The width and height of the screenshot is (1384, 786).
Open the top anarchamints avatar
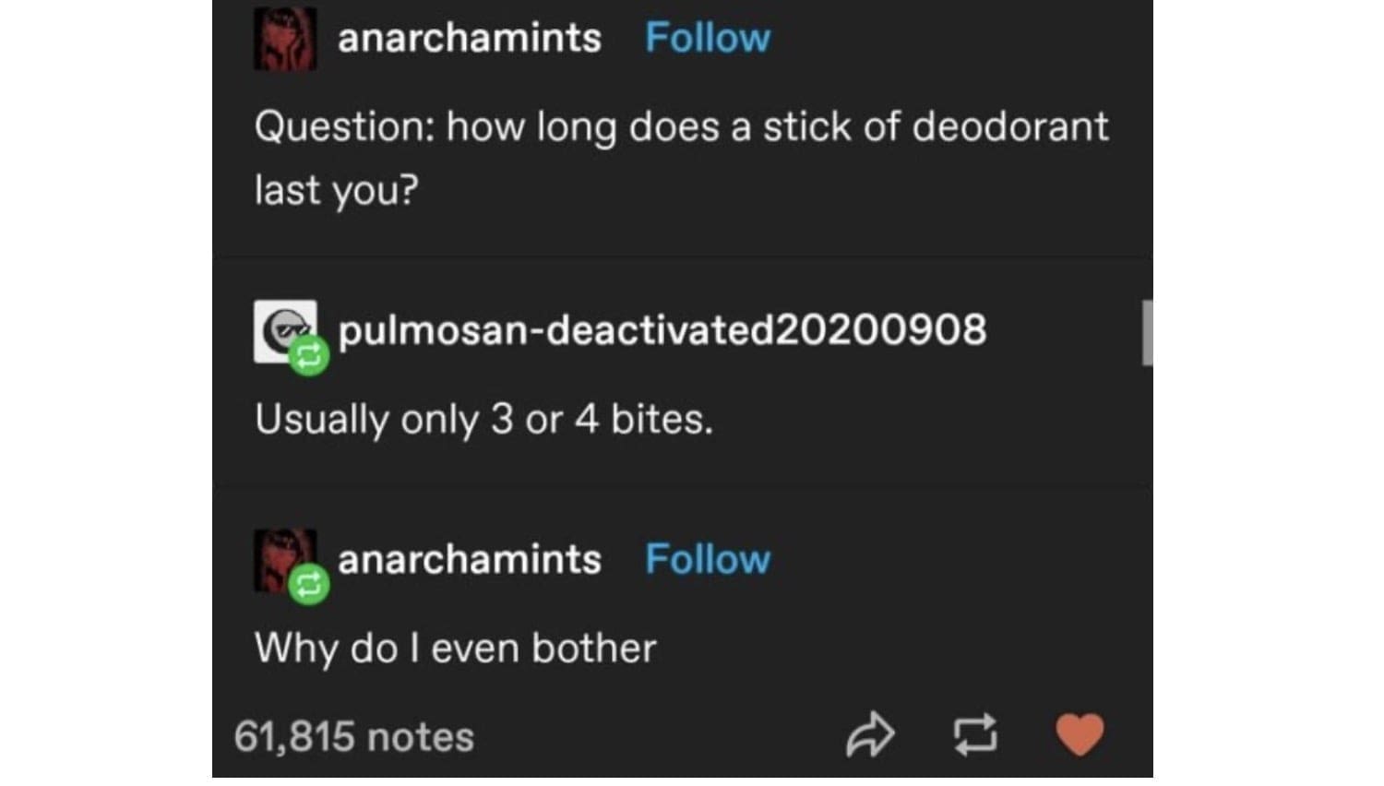285,39
